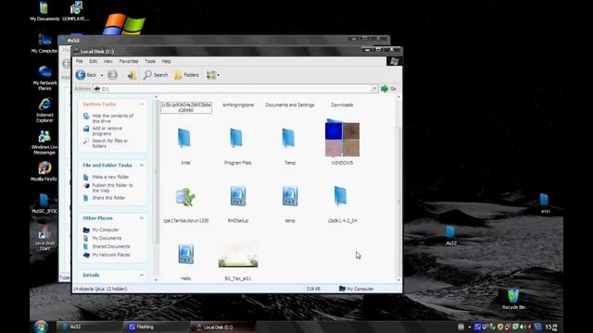
Task: Open Shared Documents in Other Places
Action: (111, 247)
